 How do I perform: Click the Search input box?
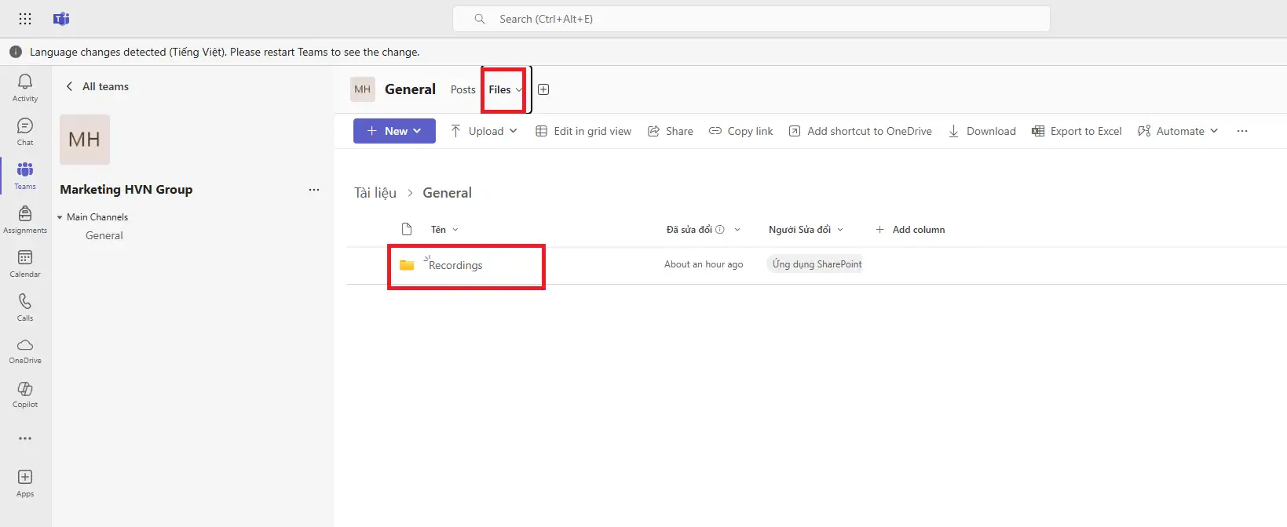751,19
